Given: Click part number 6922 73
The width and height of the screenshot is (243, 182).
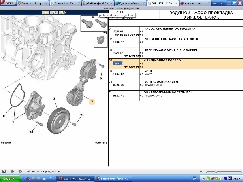Looking at the screenshot, I should coord(119,95).
